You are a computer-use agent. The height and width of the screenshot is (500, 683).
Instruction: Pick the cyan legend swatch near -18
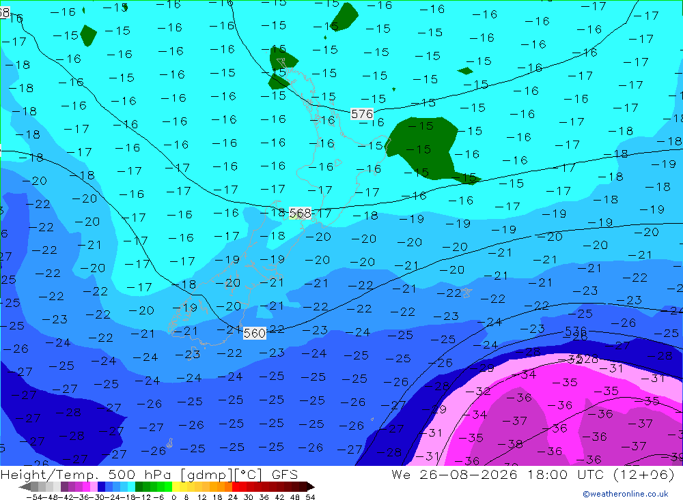[x=131, y=486]
